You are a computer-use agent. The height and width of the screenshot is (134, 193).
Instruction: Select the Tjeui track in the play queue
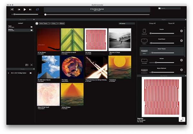pyautogui.click(x=21, y=27)
